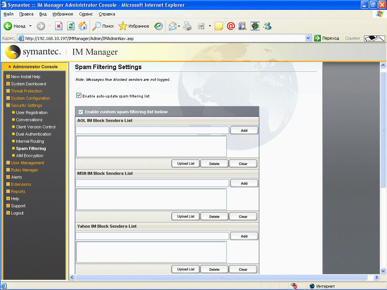The image size is (387, 290).
Task: Open the System Dashboard page
Action: pyautogui.click(x=28, y=84)
